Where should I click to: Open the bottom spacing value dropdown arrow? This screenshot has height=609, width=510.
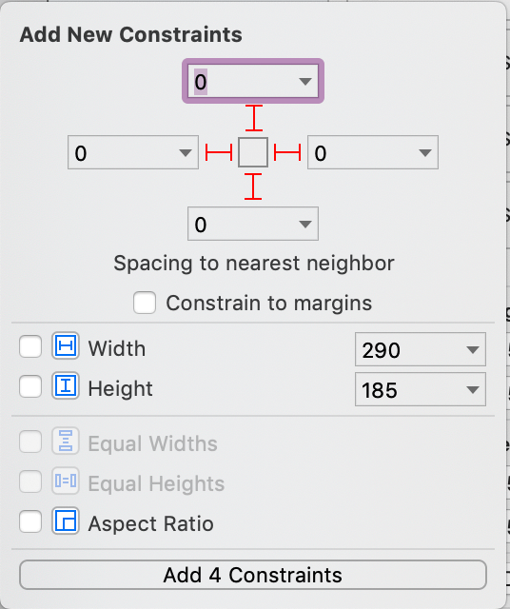click(x=305, y=225)
